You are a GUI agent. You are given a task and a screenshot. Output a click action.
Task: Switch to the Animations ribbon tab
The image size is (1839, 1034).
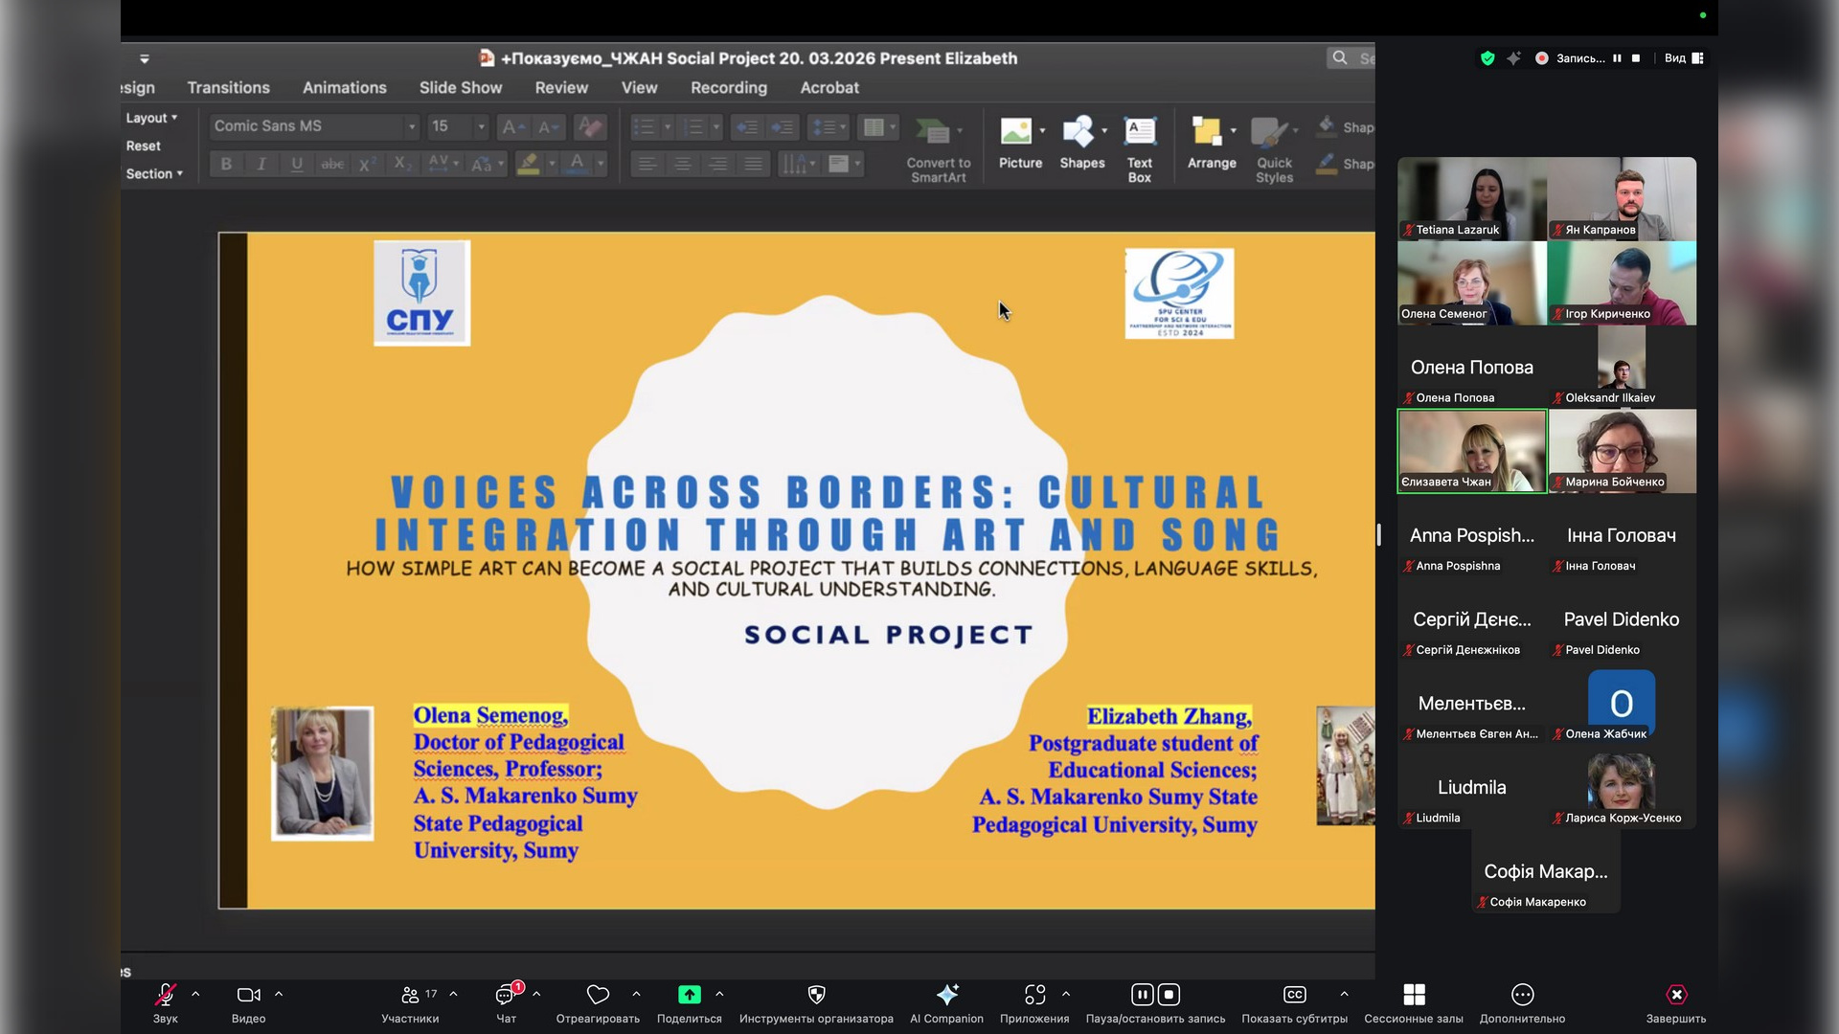344,87
